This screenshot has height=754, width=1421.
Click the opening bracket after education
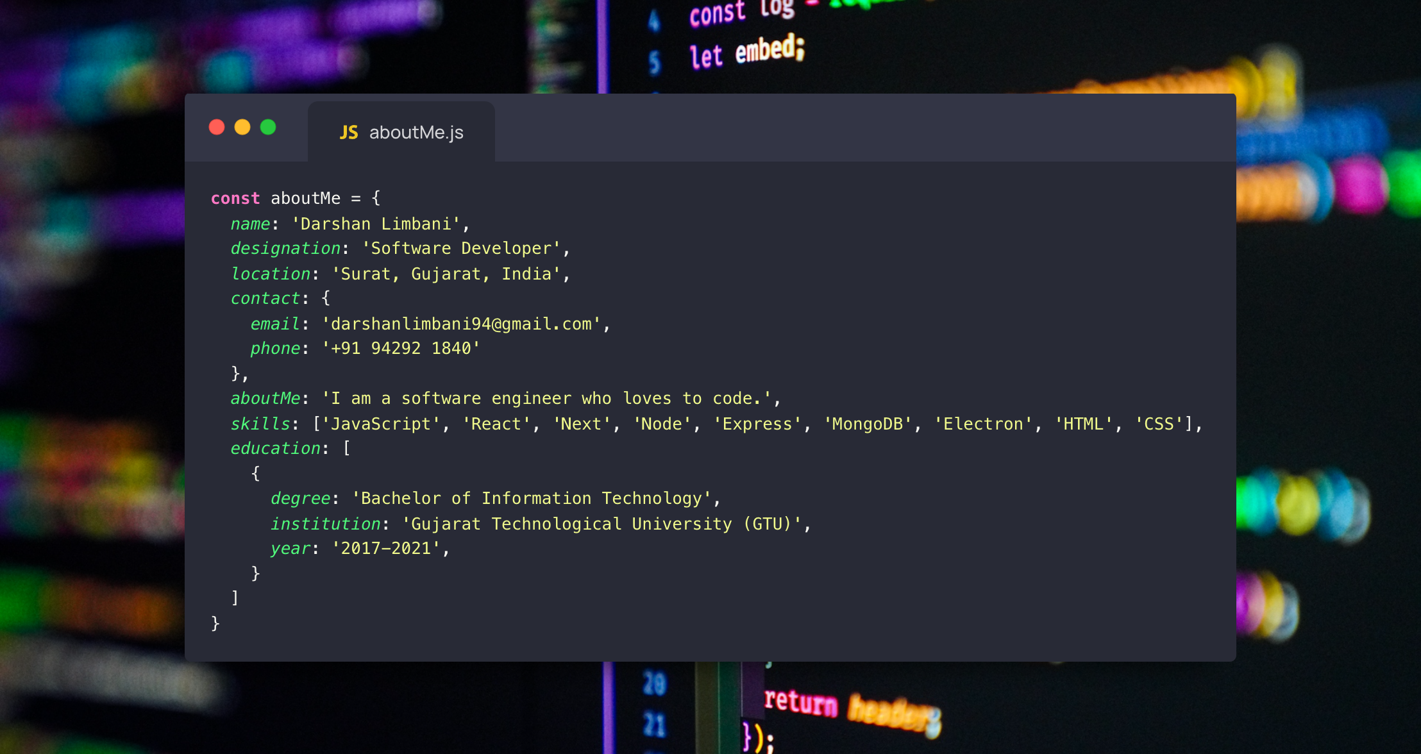click(x=346, y=448)
